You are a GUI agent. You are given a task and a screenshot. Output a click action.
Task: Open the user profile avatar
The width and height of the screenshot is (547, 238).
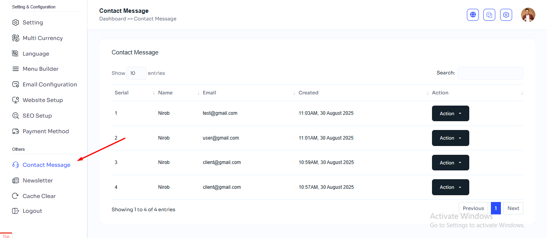point(528,15)
